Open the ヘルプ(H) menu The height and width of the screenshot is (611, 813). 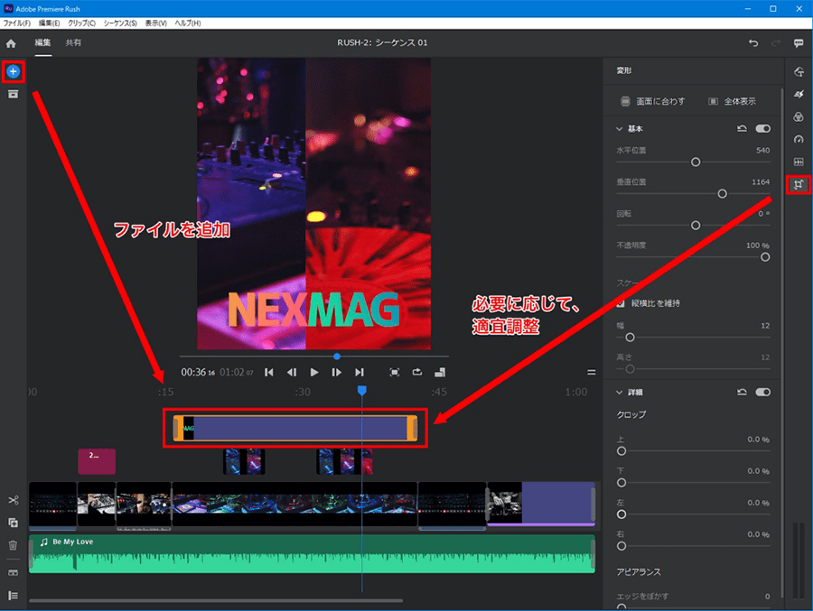[x=188, y=23]
